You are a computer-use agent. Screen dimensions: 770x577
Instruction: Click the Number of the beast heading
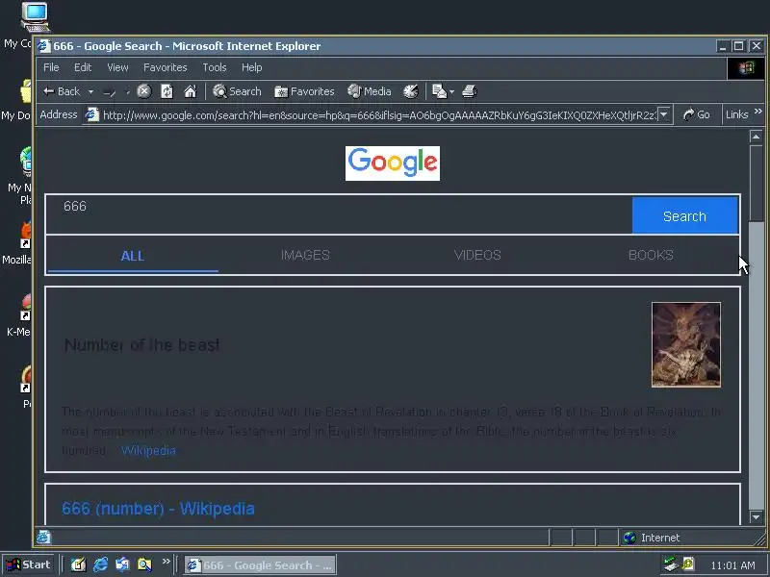click(x=141, y=345)
